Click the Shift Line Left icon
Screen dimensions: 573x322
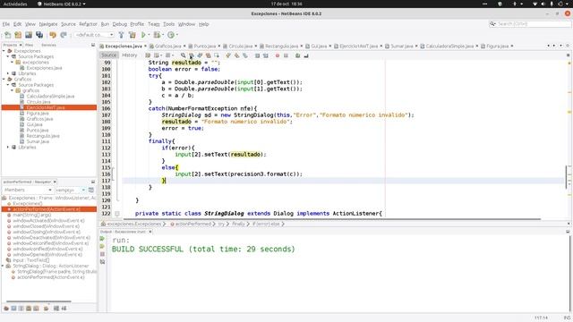[x=257, y=55]
